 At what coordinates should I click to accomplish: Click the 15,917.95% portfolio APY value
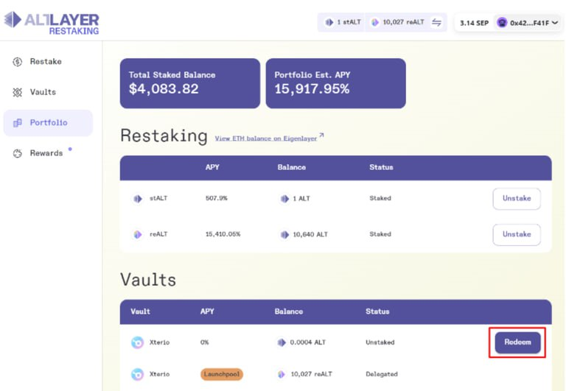[312, 89]
